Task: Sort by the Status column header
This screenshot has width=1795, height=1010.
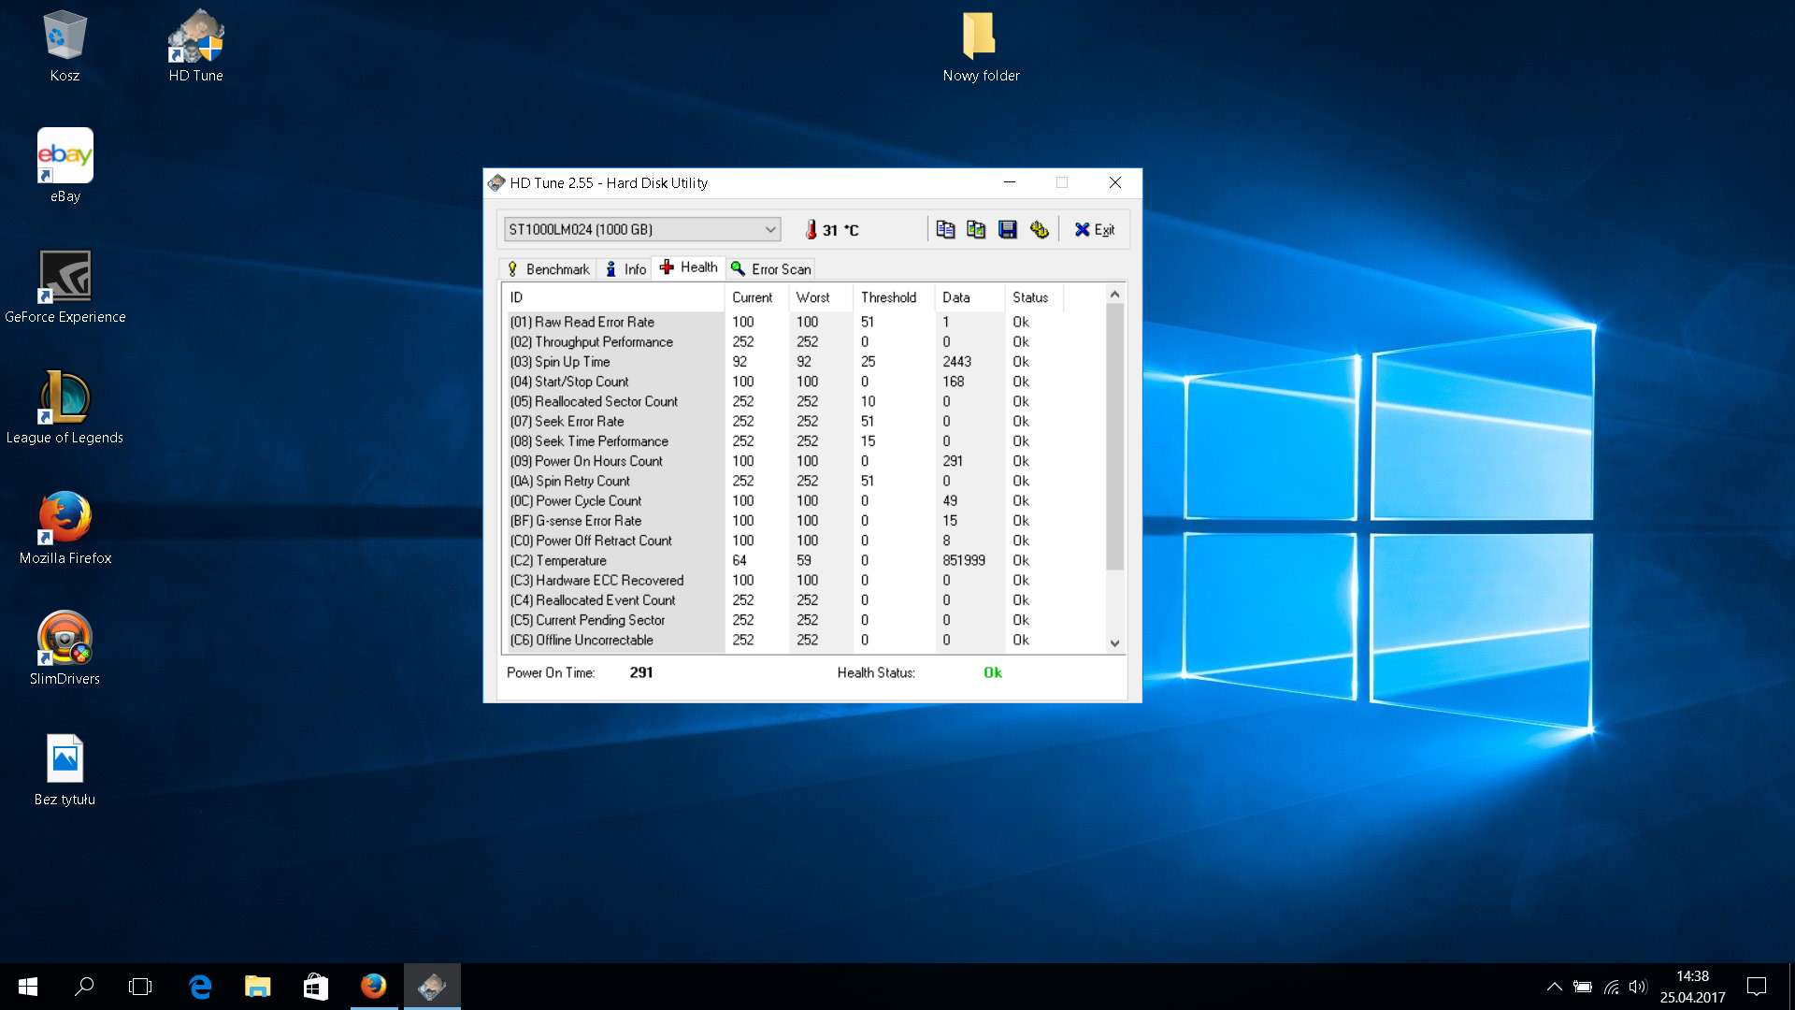Action: coord(1034,297)
